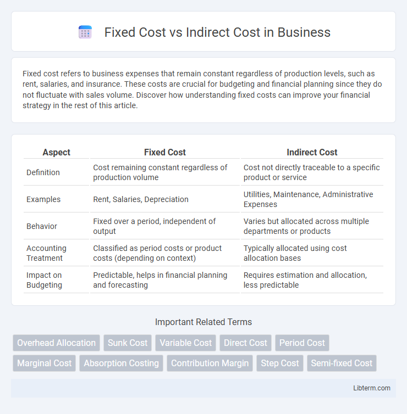Click the 'Important Related Terms' heading
407x414 pixels.
204,322
